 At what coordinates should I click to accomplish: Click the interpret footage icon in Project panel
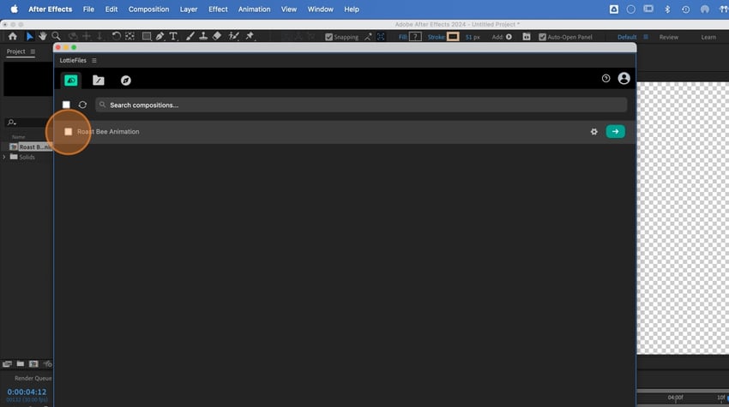tap(7, 364)
